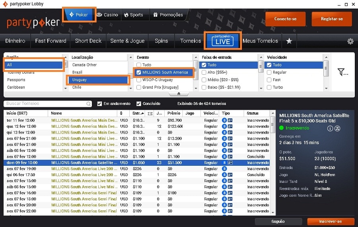Check the WSOP-C Uruguay event
358x227 pixels.
pyautogui.click(x=138, y=80)
